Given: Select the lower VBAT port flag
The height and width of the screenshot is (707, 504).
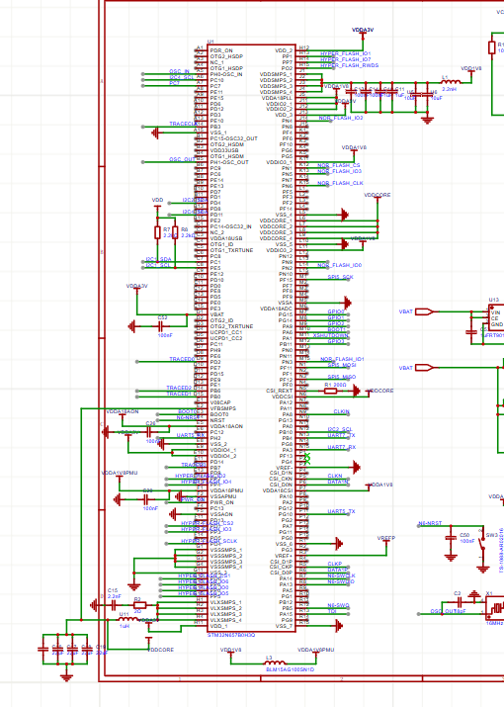Looking at the screenshot, I should click(426, 368).
